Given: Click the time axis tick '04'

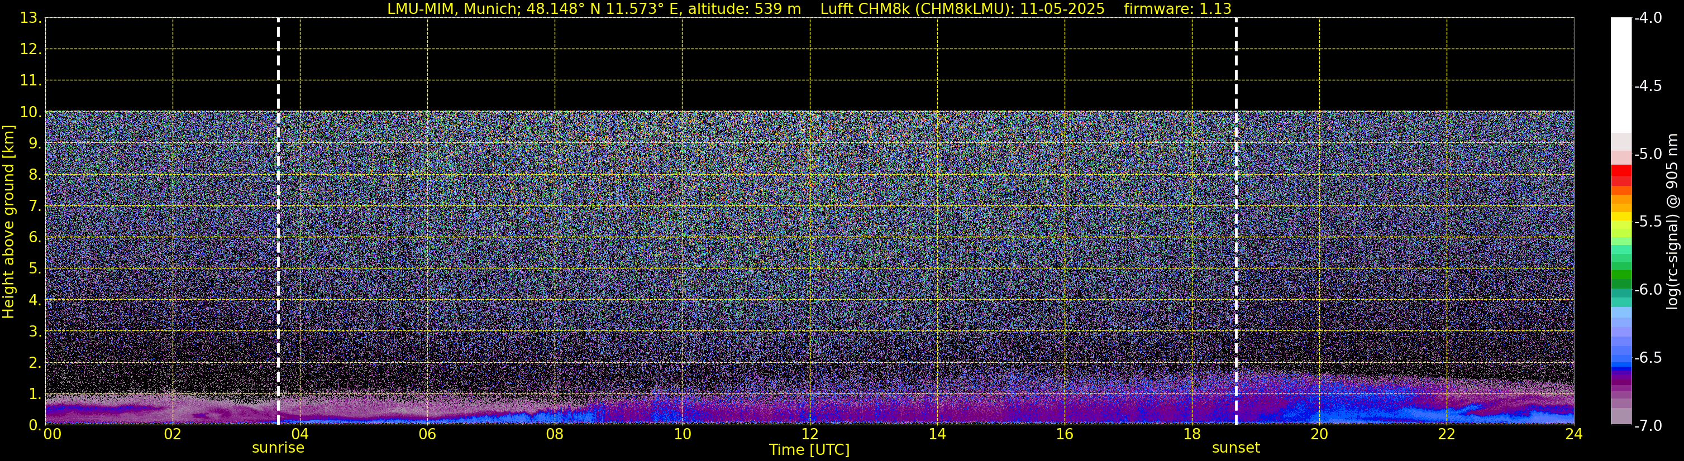Looking at the screenshot, I should tap(300, 434).
